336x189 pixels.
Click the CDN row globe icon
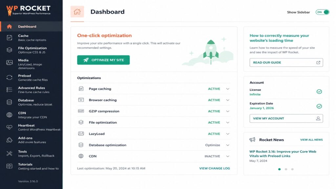coord(81,156)
